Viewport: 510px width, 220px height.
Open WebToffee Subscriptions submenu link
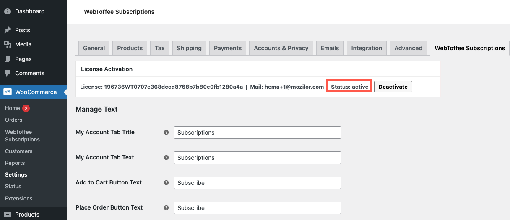pos(23,136)
